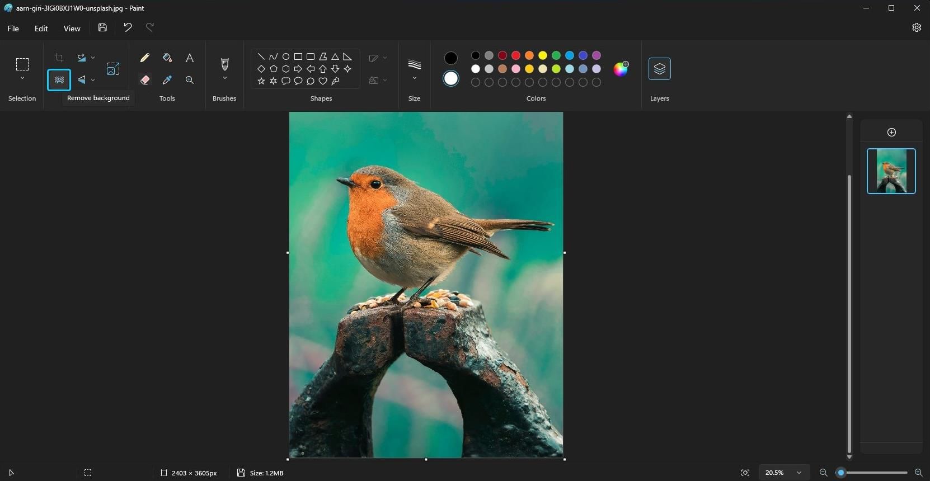Screen dimensions: 930x481
Task: Select the Text tool
Action: (x=190, y=58)
